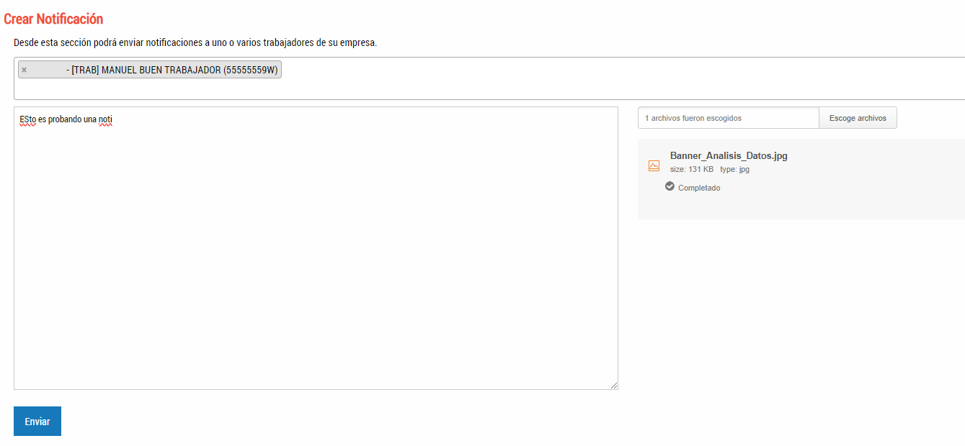Click the Completado checkmark icon
Image resolution: width=965 pixels, height=446 pixels.
(670, 186)
